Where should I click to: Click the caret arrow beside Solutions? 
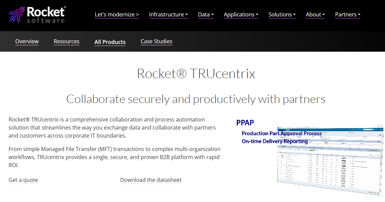294,15
